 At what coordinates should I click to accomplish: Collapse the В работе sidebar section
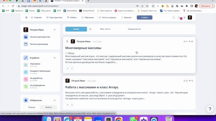(55, 58)
